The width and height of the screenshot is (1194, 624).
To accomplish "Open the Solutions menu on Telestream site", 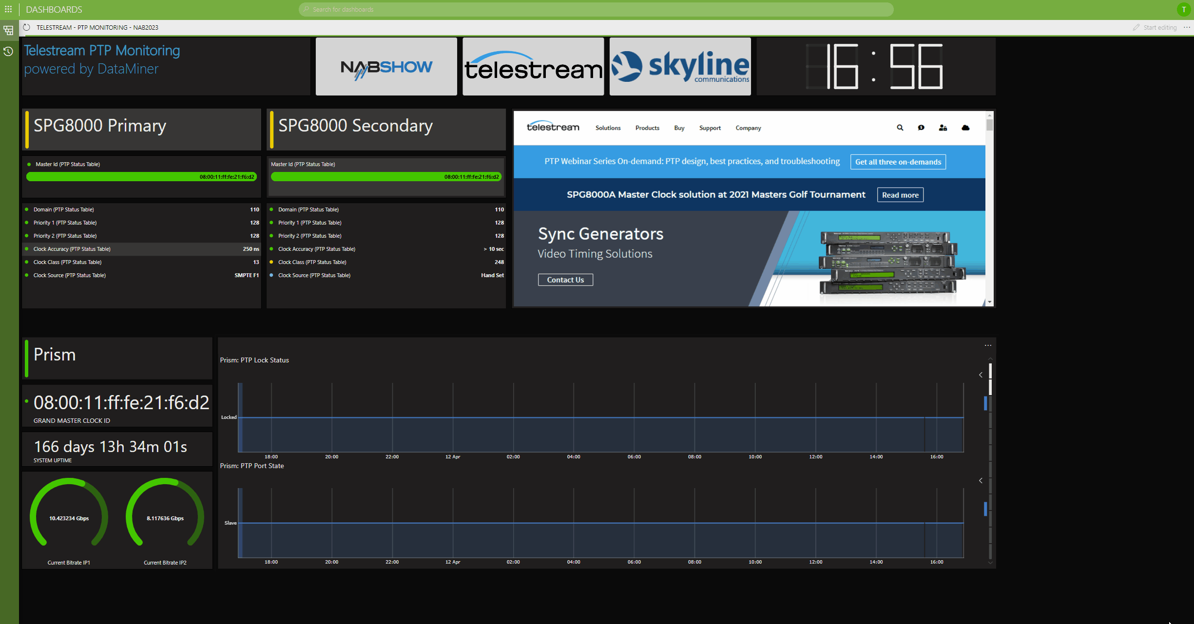I will [x=608, y=128].
